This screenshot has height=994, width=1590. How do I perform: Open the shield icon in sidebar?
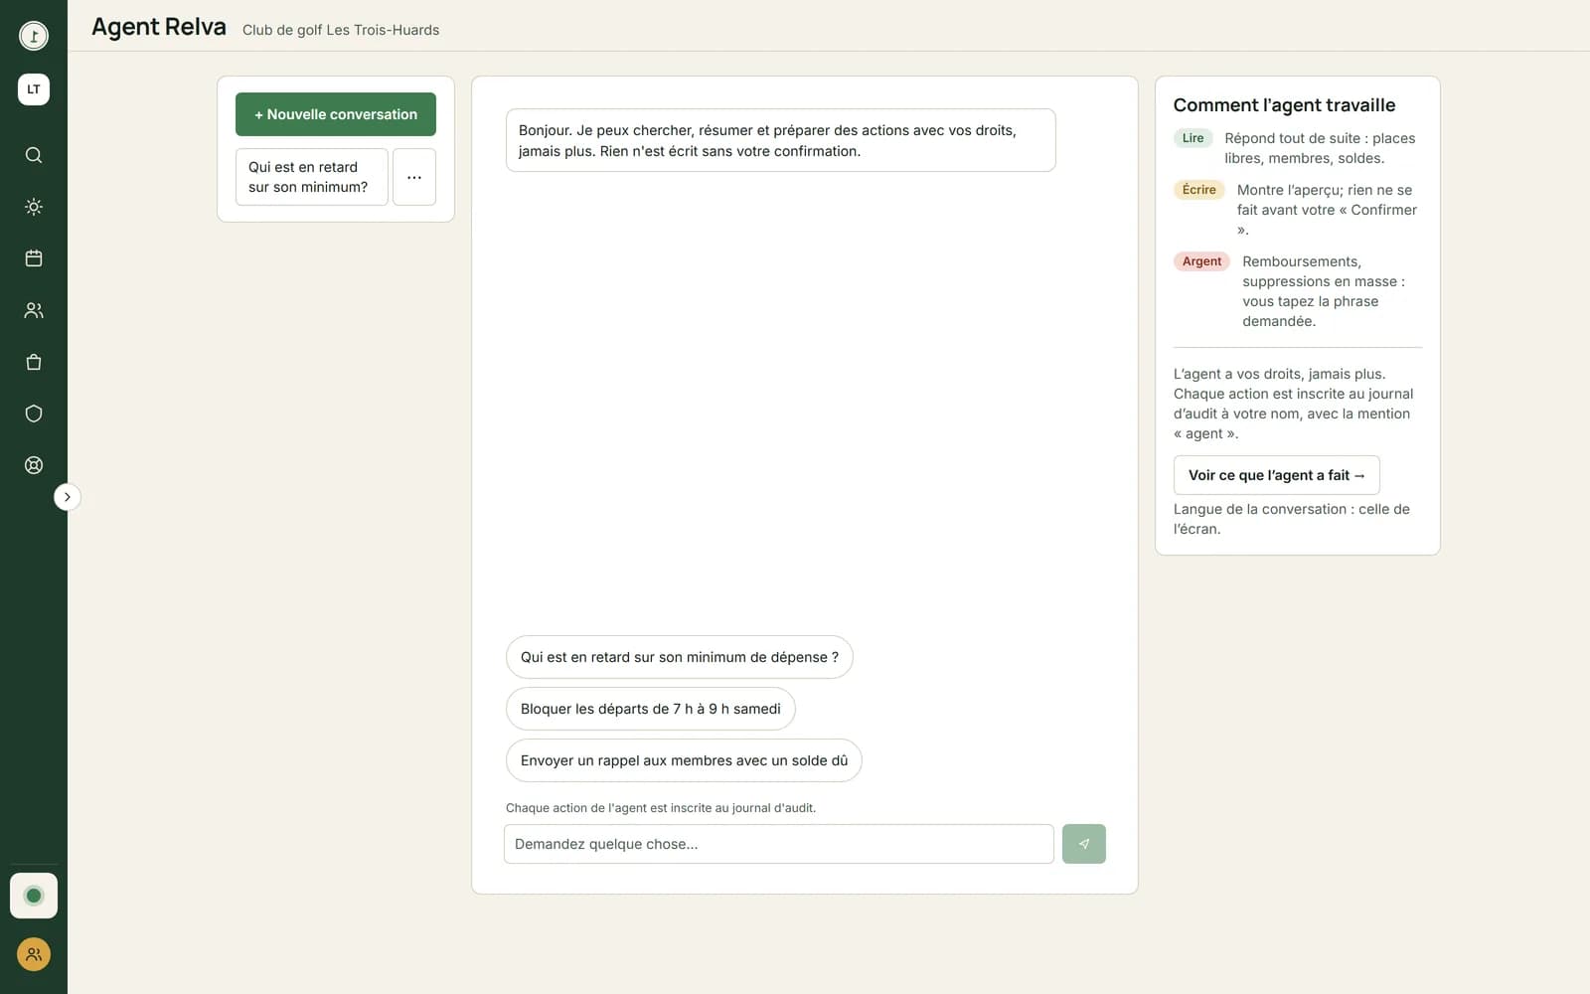(x=34, y=414)
